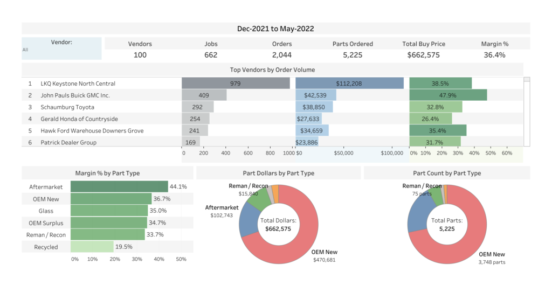Click Part Dollars by Part Type header
The image size is (552, 292).
[279, 173]
